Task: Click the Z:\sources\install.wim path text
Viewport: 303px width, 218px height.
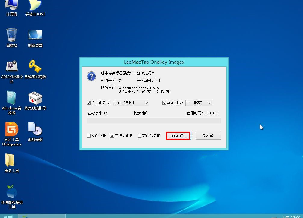Action: [139, 88]
